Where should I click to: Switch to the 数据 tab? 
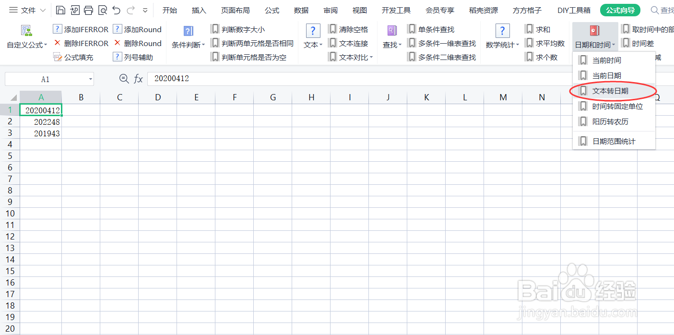[x=301, y=10]
